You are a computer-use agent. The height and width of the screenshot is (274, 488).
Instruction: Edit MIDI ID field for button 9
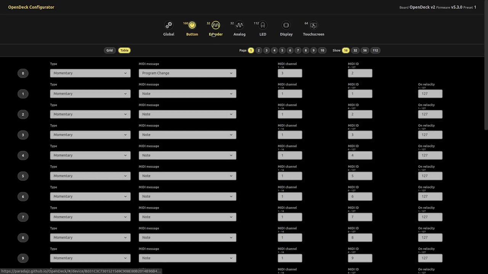[x=360, y=258]
